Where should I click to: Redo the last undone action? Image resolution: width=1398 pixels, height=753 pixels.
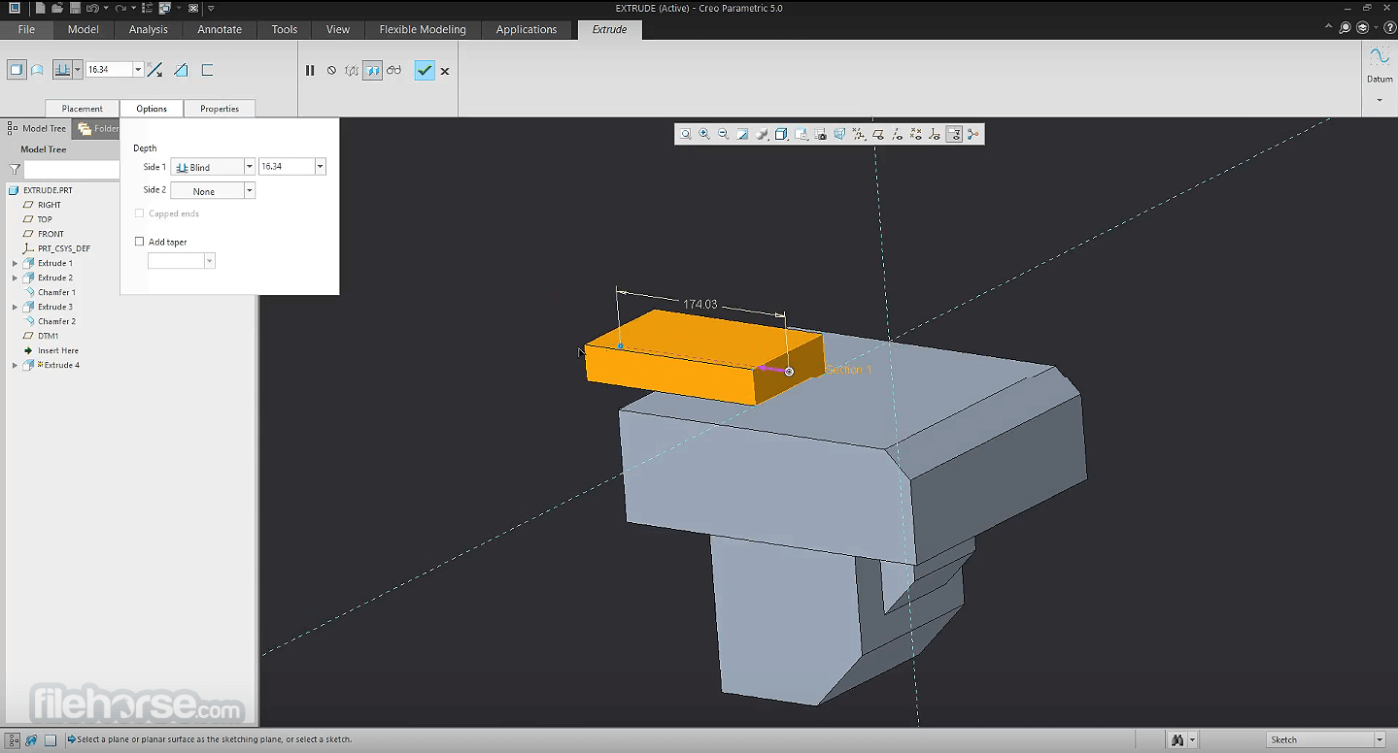pyautogui.click(x=120, y=8)
